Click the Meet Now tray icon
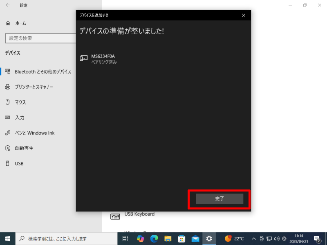Screen dimensions: 327x245 [x=262, y=239]
